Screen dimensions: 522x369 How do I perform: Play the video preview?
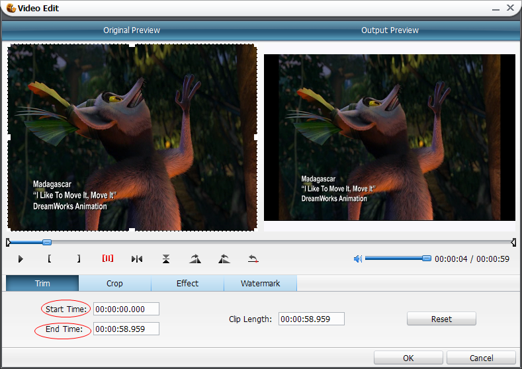coord(21,259)
